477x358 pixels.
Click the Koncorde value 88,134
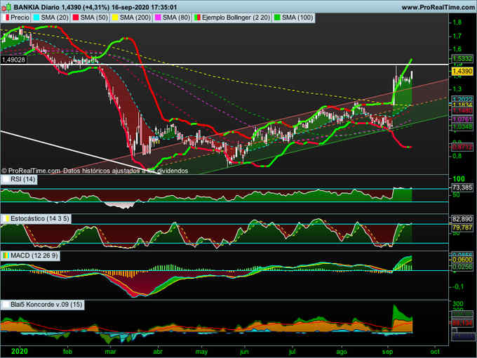462,323
